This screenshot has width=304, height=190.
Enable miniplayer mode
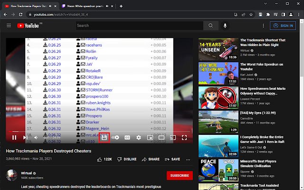point(150,137)
